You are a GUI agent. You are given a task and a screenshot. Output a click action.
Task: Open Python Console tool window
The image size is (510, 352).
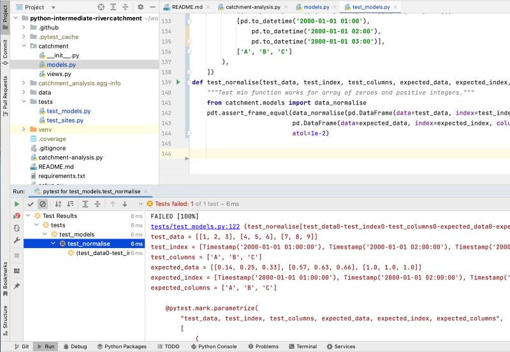click(214, 346)
